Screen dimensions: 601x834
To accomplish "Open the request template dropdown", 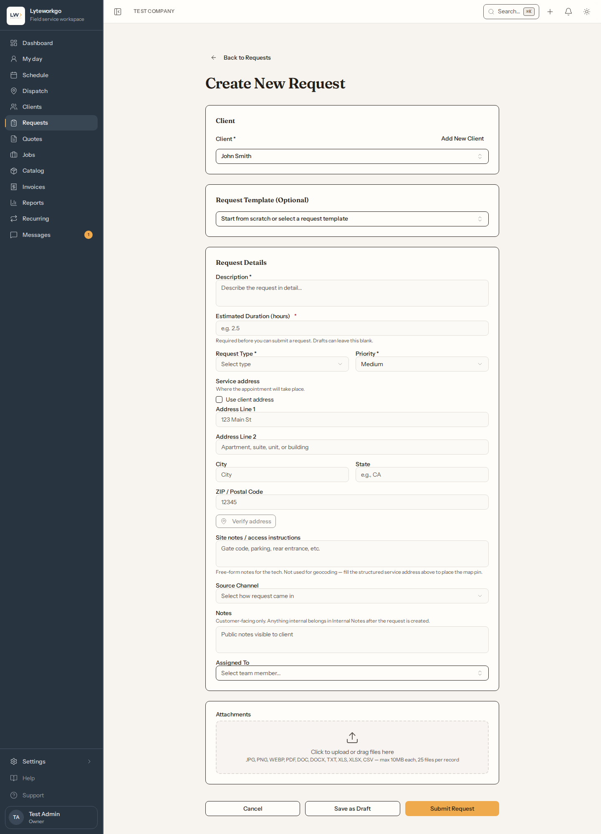I will [x=352, y=219].
